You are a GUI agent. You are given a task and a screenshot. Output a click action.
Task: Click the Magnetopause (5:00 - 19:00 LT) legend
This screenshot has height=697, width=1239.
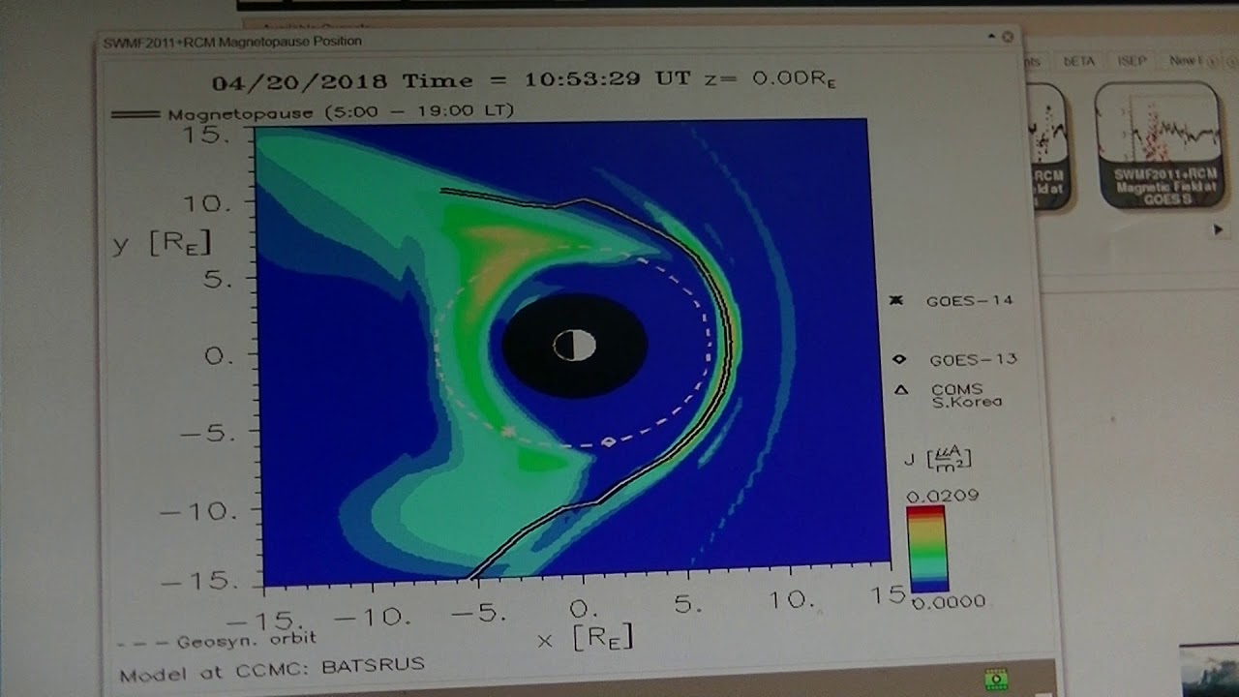coord(313,112)
